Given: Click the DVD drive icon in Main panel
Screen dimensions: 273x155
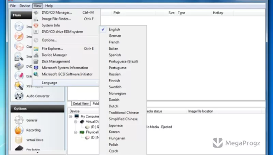Looking at the screenshot, I should pyautogui.click(x=19, y=66).
